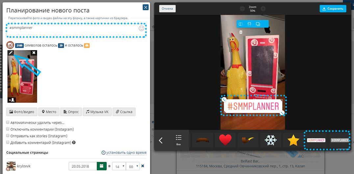354x174 pixels.
Task: Click the krylovvk page name
Action: [x=24, y=166]
